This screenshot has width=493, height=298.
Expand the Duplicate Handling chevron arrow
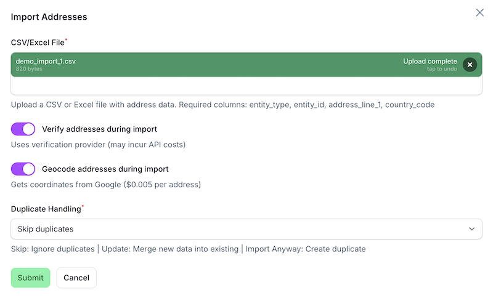point(471,229)
